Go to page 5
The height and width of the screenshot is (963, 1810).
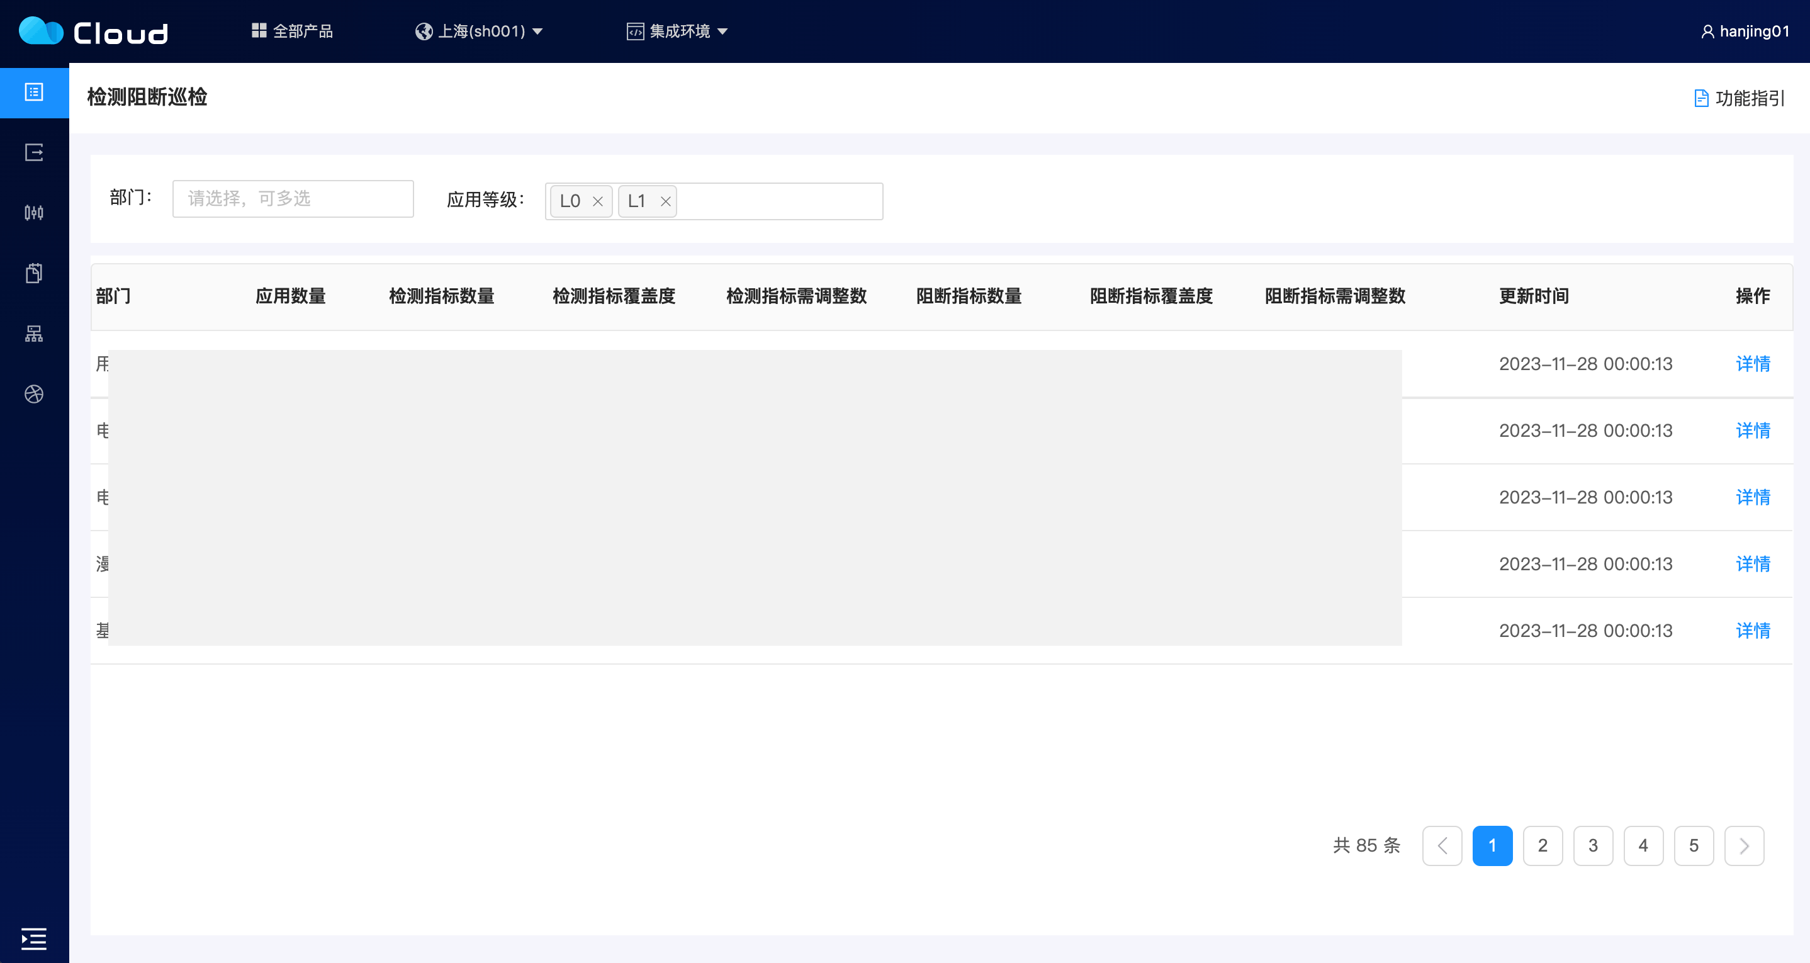[x=1694, y=845]
